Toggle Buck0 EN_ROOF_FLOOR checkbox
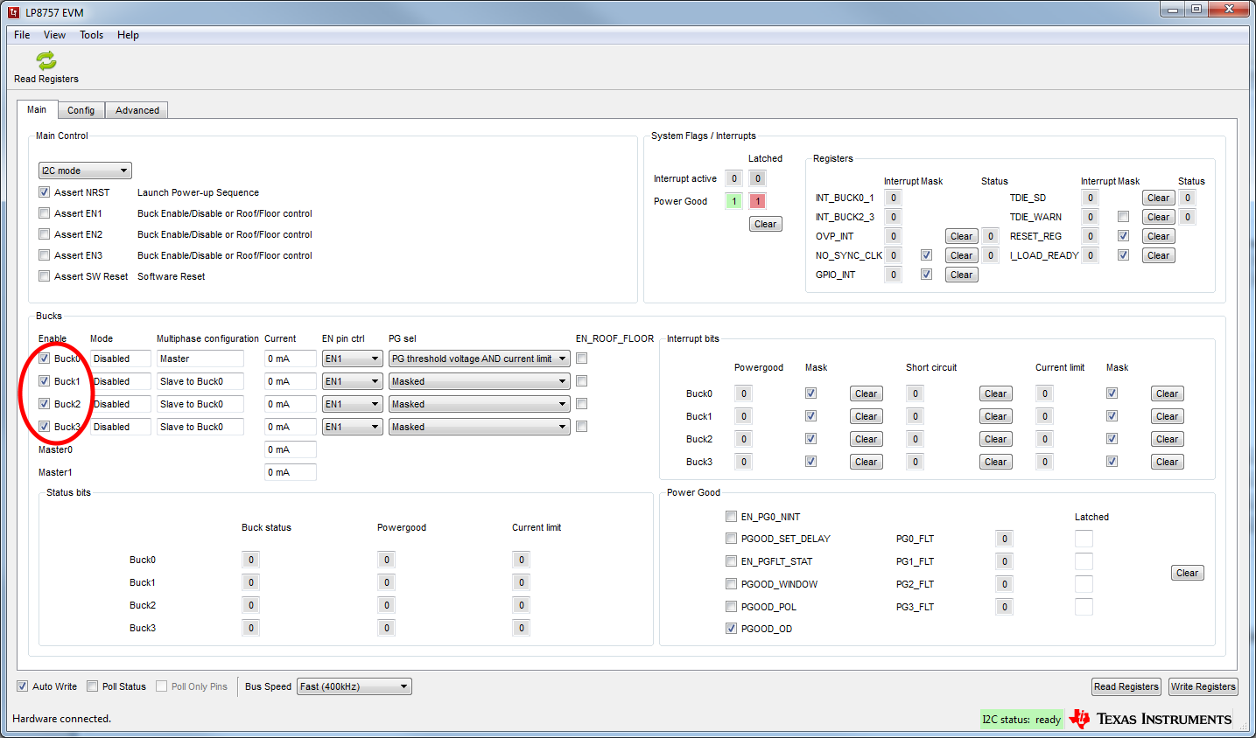The height and width of the screenshot is (738, 1256). click(x=582, y=359)
